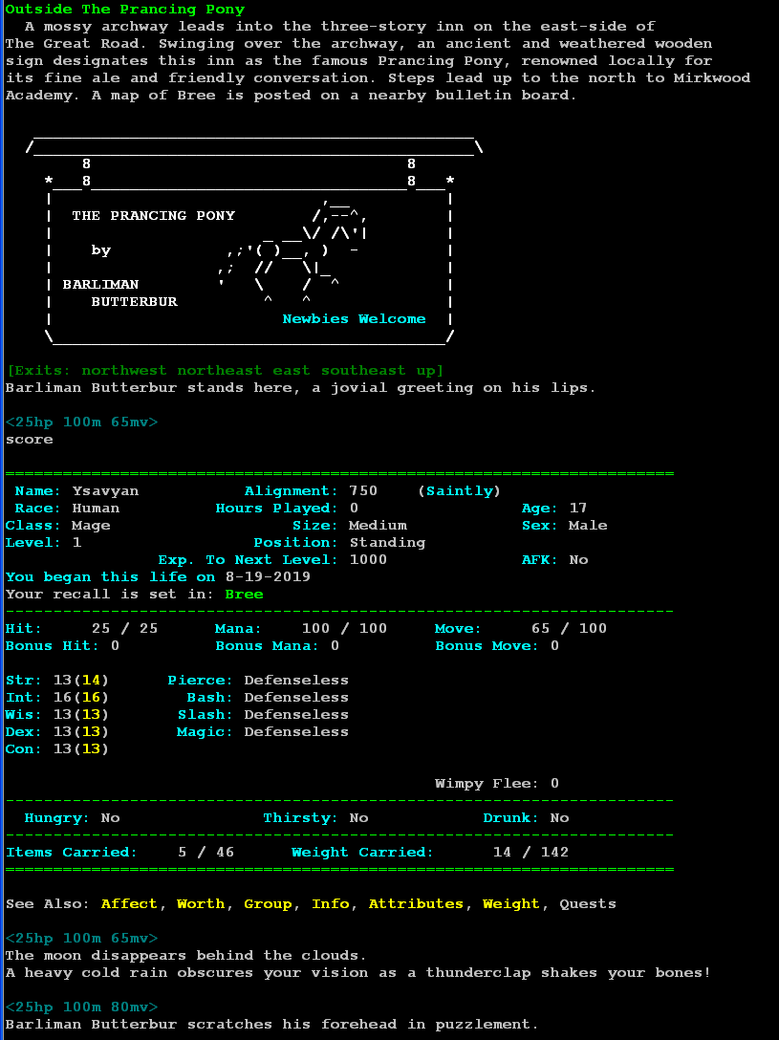The width and height of the screenshot is (779, 1040).
Task: Select the Quests entry in See Also
Action: [588, 904]
